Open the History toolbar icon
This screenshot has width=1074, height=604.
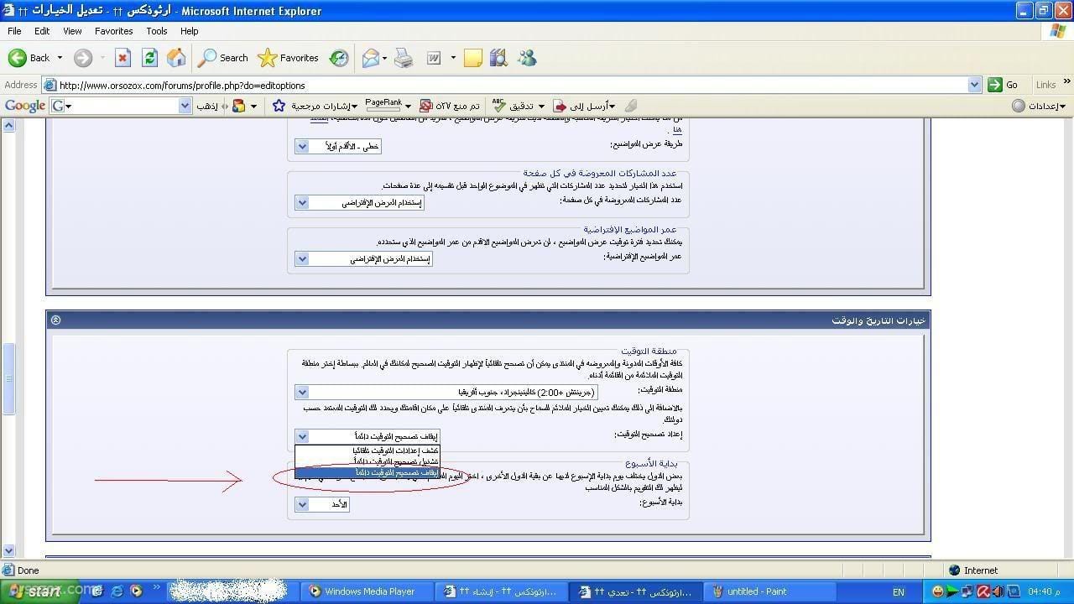pyautogui.click(x=339, y=58)
